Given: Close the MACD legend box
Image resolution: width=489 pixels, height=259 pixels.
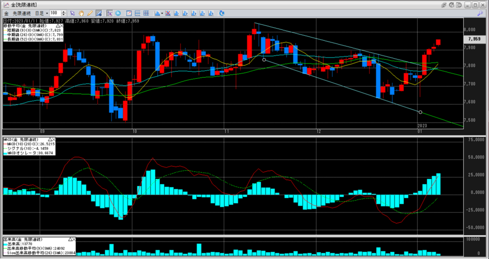Looking at the screenshot, I should (53, 139).
